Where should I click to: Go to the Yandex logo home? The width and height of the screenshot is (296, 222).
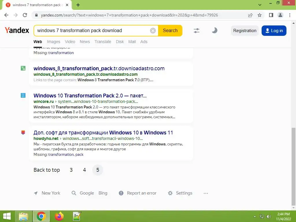click(x=17, y=30)
